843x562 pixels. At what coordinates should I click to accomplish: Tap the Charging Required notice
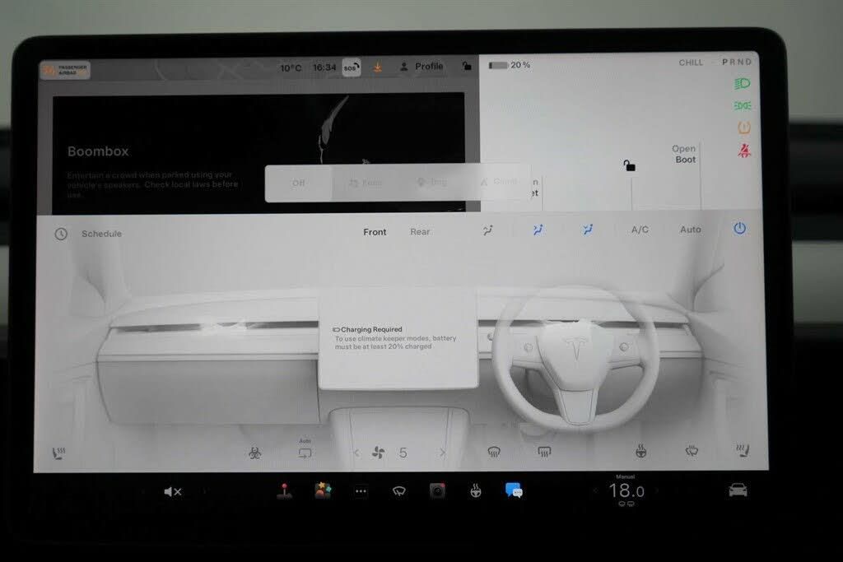click(x=396, y=337)
